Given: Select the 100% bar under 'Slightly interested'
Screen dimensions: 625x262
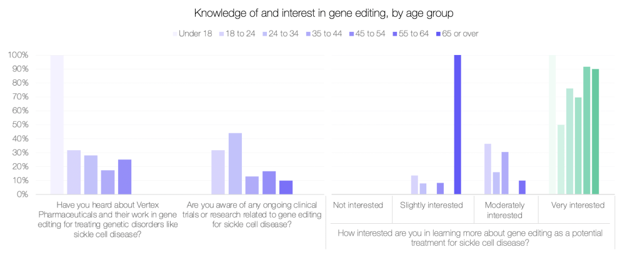Looking at the screenshot, I should tap(457, 124).
